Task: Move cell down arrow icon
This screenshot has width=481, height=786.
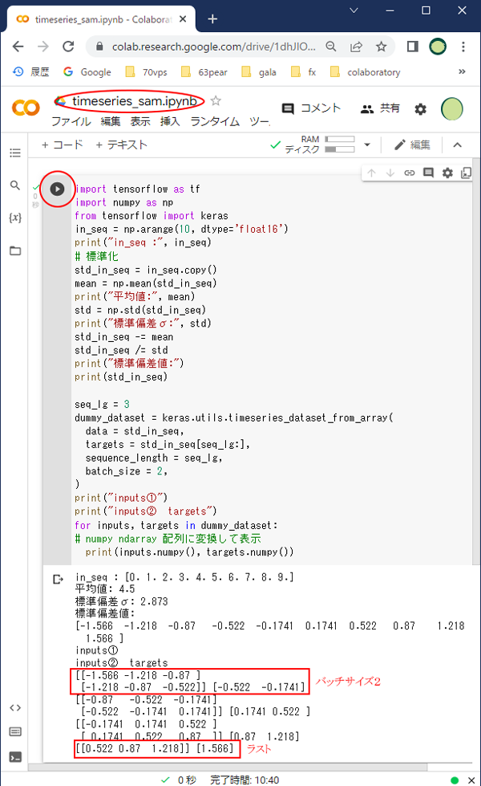Action: pyautogui.click(x=390, y=173)
